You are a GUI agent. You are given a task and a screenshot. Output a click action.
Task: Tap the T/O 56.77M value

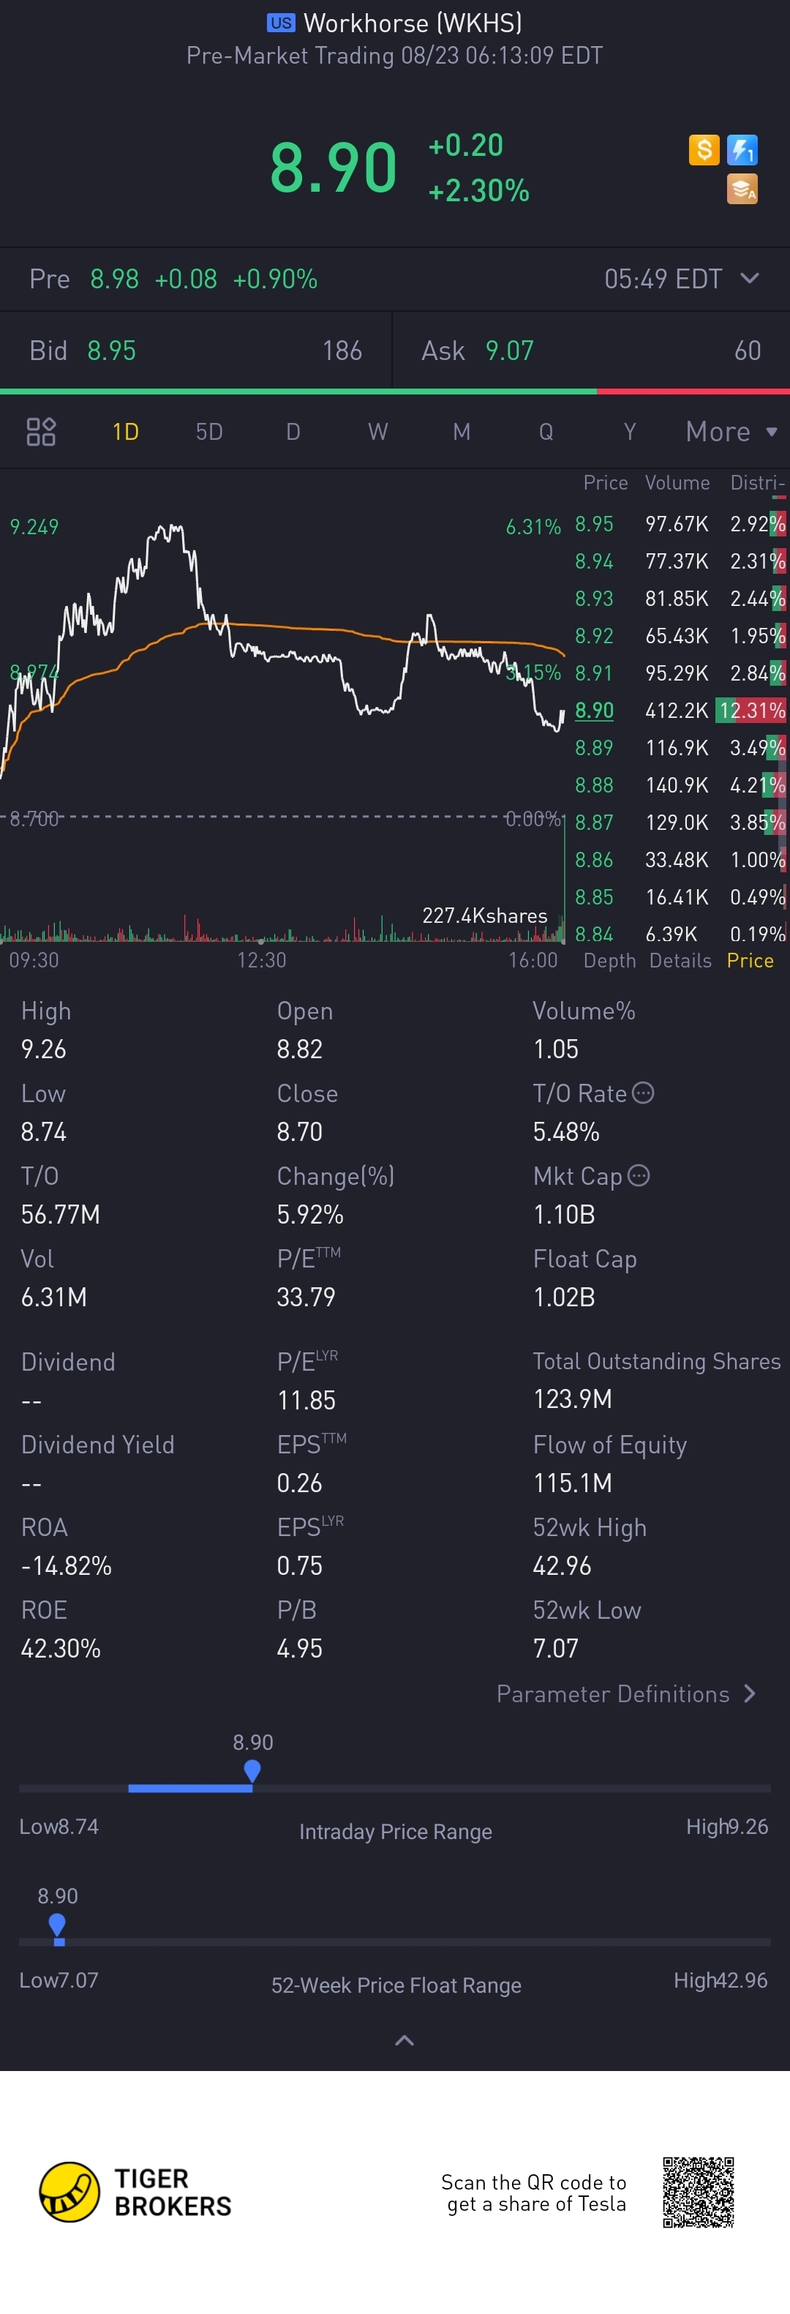coord(60,1215)
